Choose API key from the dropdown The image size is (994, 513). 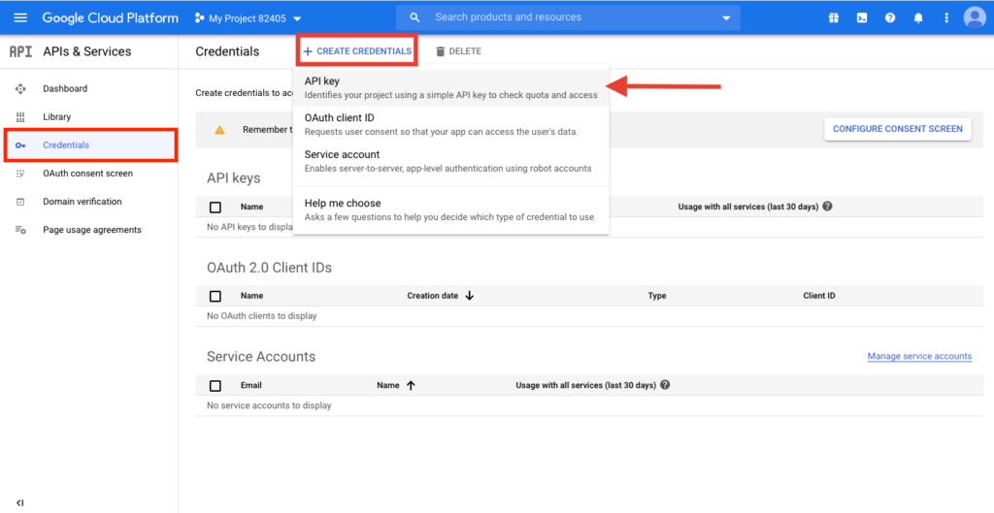[x=450, y=88]
